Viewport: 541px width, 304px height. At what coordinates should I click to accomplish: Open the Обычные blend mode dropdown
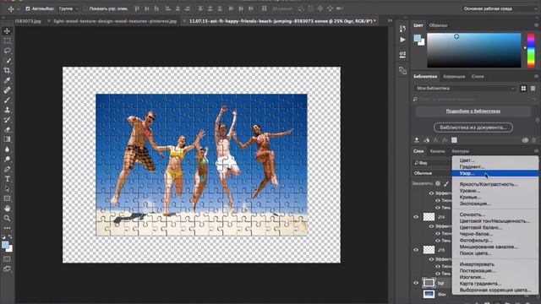coord(433,173)
